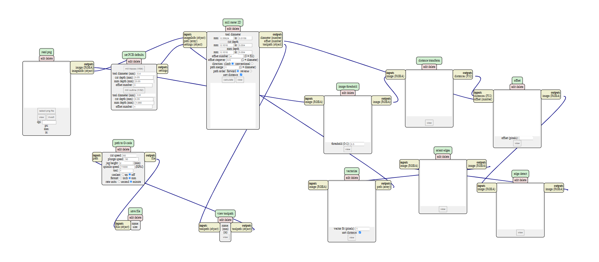Click the dpi field in read png

tap(49, 122)
